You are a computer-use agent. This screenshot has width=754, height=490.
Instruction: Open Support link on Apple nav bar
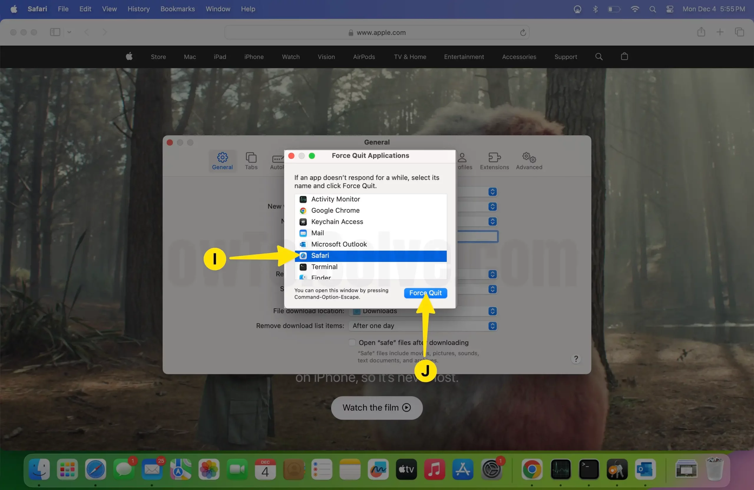click(x=565, y=57)
